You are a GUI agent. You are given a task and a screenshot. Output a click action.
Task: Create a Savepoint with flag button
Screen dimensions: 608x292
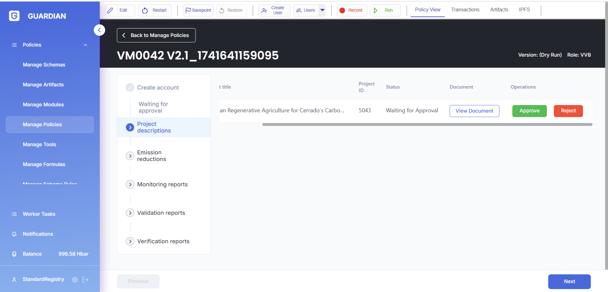(198, 10)
